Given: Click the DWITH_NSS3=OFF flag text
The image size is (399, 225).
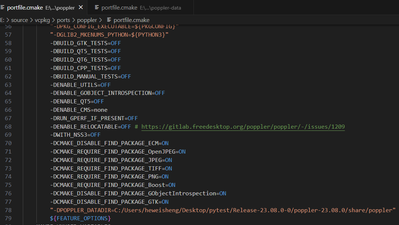Looking at the screenshot, I should click(x=74, y=134).
